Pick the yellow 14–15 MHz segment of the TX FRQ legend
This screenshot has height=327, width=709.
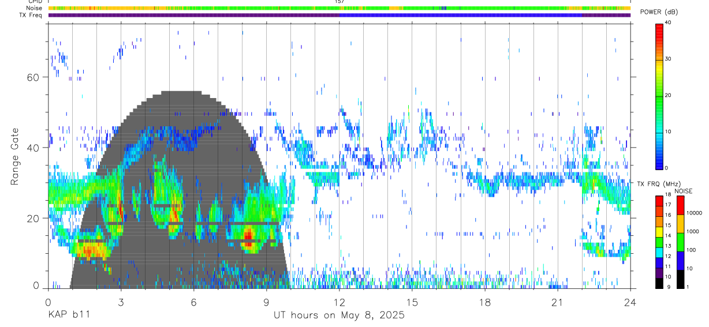click(x=659, y=231)
